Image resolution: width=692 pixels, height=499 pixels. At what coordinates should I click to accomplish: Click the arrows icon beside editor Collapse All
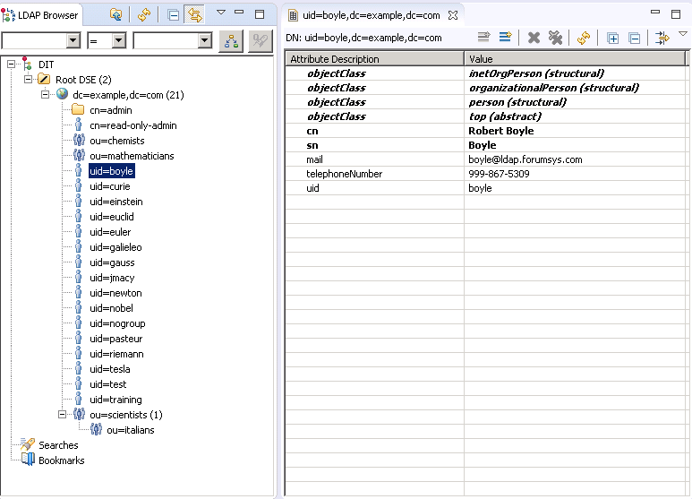click(x=662, y=38)
